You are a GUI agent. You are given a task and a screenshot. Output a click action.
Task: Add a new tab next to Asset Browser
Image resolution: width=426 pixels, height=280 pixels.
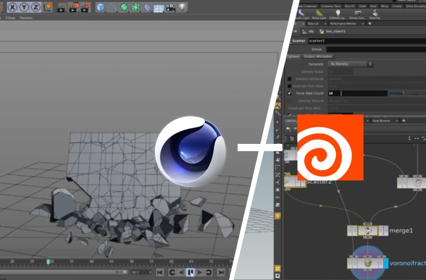[x=404, y=120]
